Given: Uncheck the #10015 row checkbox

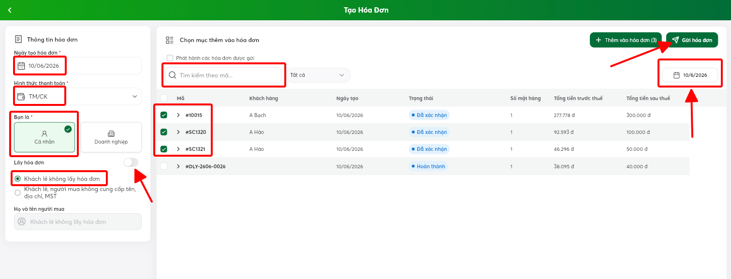Looking at the screenshot, I should (164, 115).
